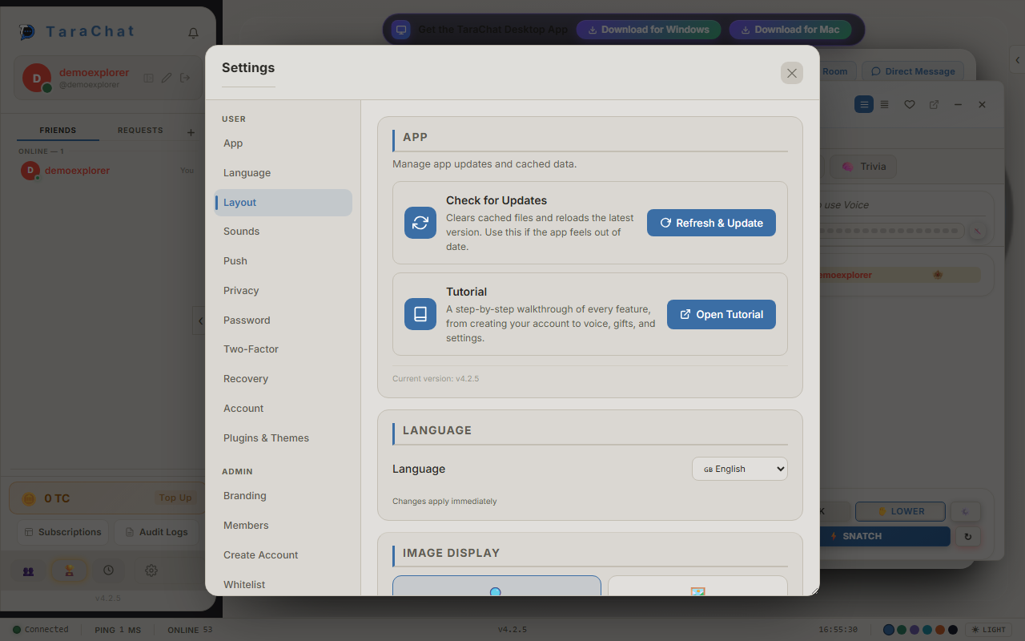Open the Audit Logs button
The height and width of the screenshot is (641, 1025).
click(156, 532)
